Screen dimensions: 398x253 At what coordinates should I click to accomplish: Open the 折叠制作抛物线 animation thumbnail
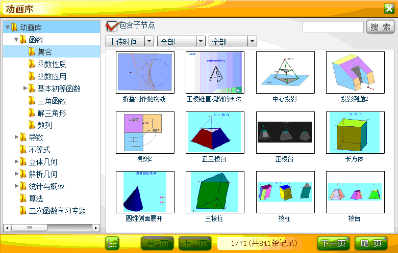click(145, 72)
